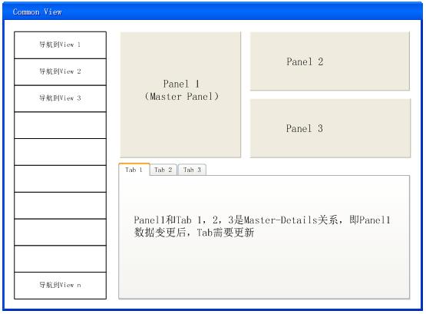Select the Panel 2 area
This screenshot has height=314, width=426.
click(330, 61)
